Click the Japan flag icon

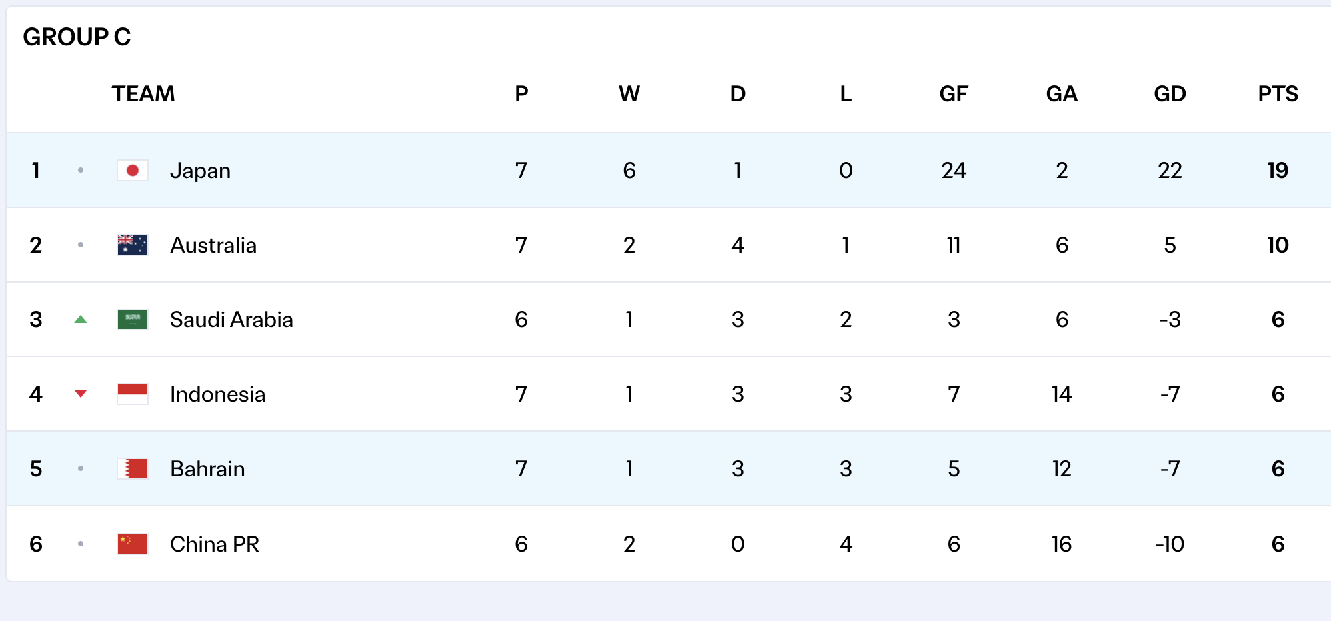tap(132, 171)
